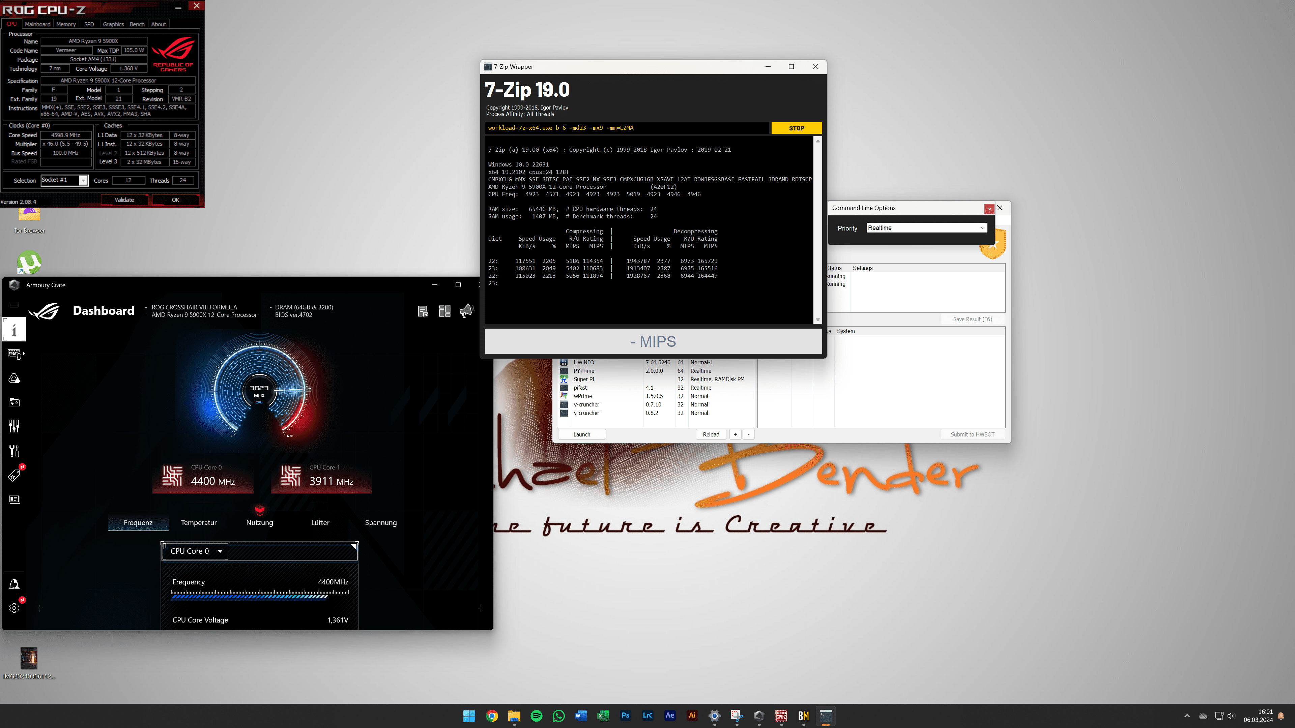Click the layout grid icon in Dashboard header
Viewport: 1295px width, 728px height.
point(444,311)
